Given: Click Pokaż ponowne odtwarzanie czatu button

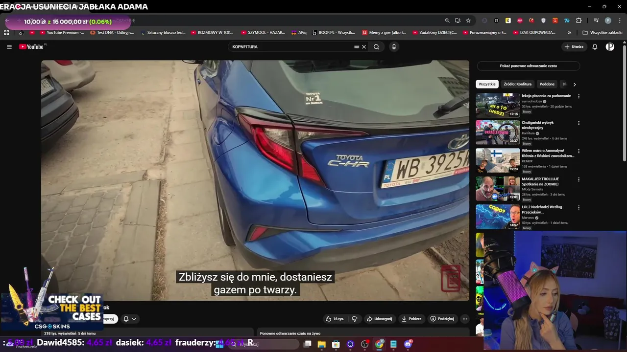Looking at the screenshot, I should pyautogui.click(x=528, y=66).
